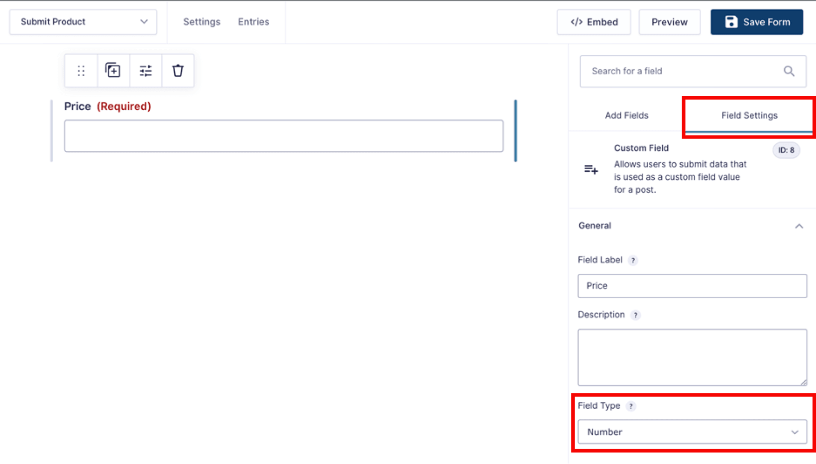816x464 pixels.
Task: Click the Embed button
Action: coord(594,22)
